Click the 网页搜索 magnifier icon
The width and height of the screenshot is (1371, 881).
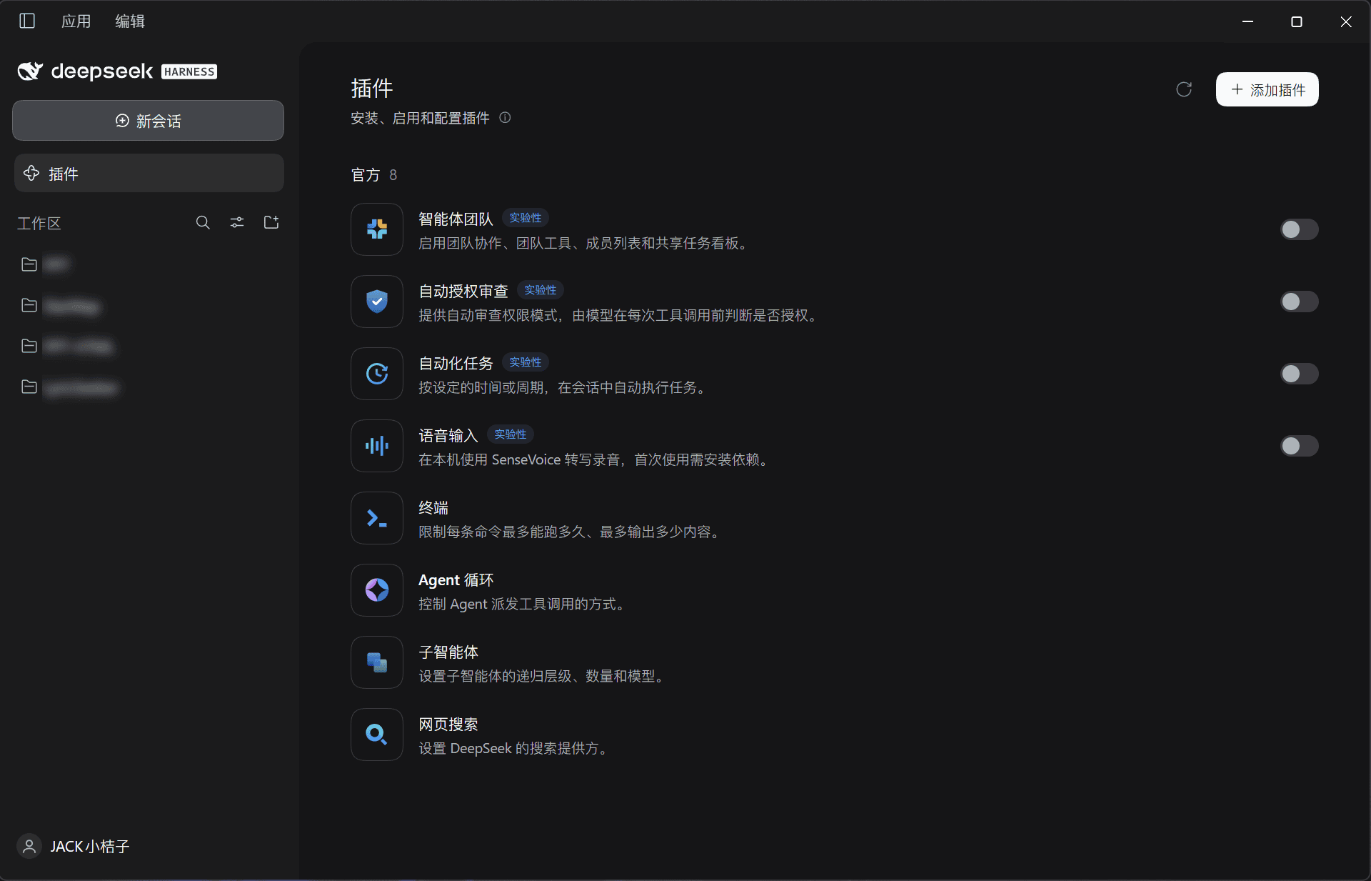377,735
